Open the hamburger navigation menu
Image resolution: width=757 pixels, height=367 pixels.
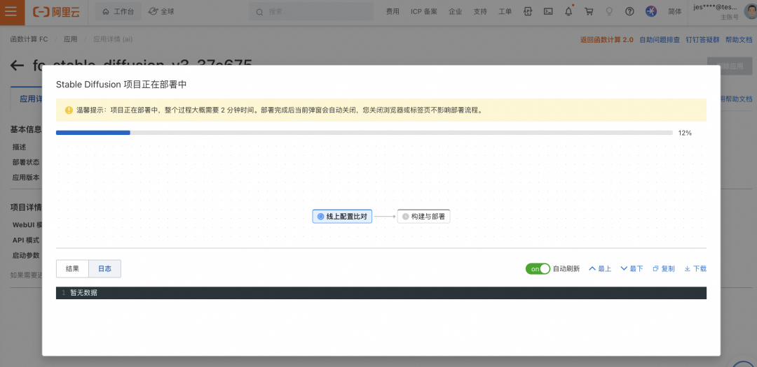[11, 12]
